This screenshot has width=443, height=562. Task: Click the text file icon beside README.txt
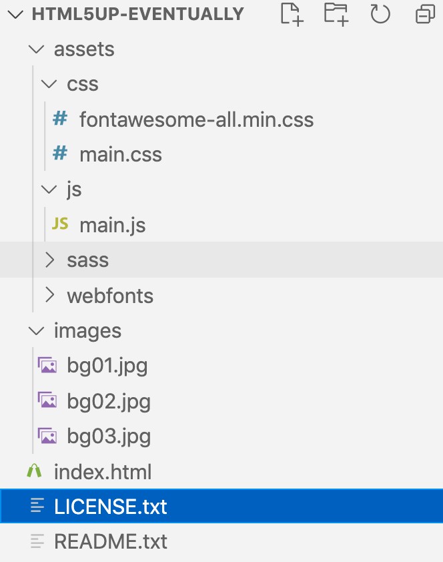click(x=38, y=541)
